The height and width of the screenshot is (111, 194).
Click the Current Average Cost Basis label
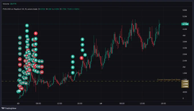pos(169,80)
